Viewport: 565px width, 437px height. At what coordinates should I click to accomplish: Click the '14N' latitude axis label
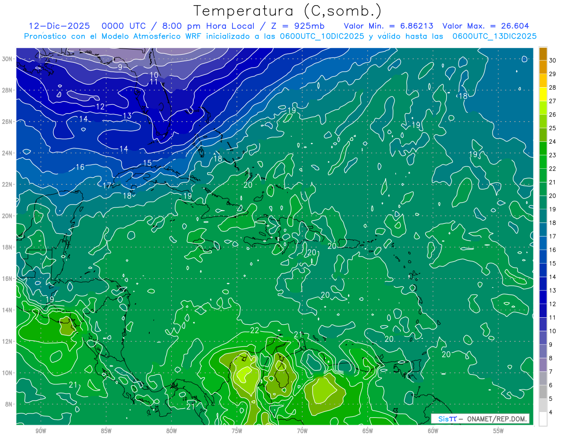coord(8,310)
